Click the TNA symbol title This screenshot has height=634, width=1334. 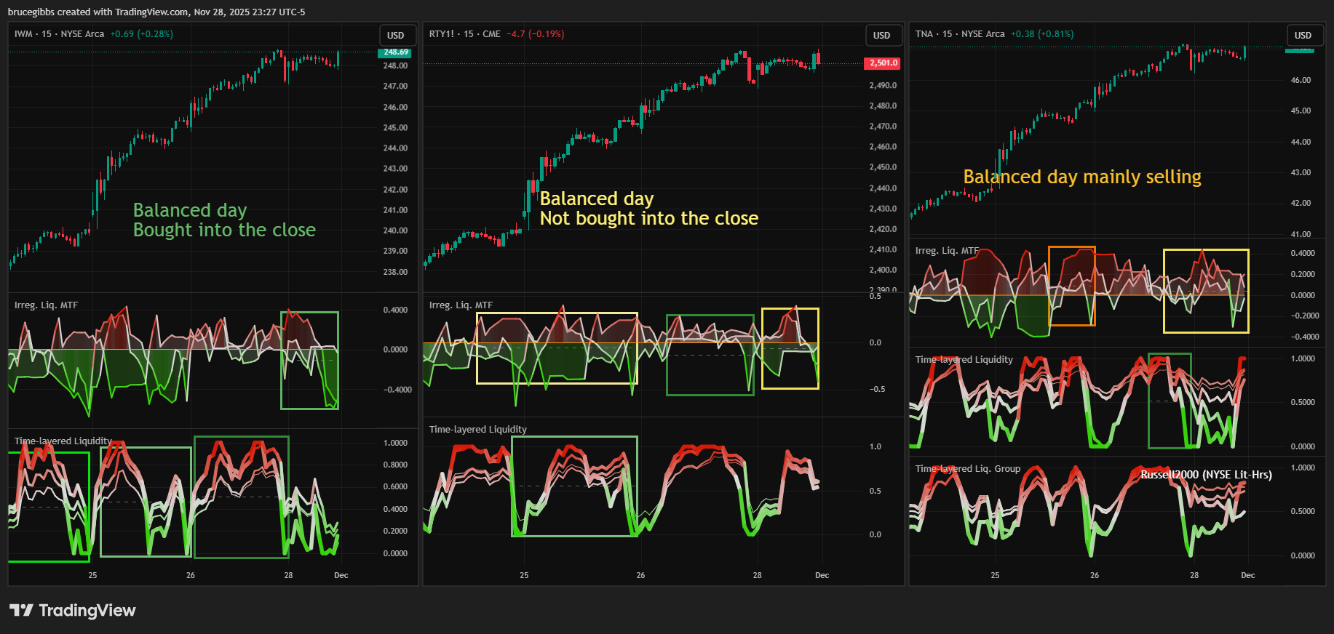pyautogui.click(x=924, y=34)
